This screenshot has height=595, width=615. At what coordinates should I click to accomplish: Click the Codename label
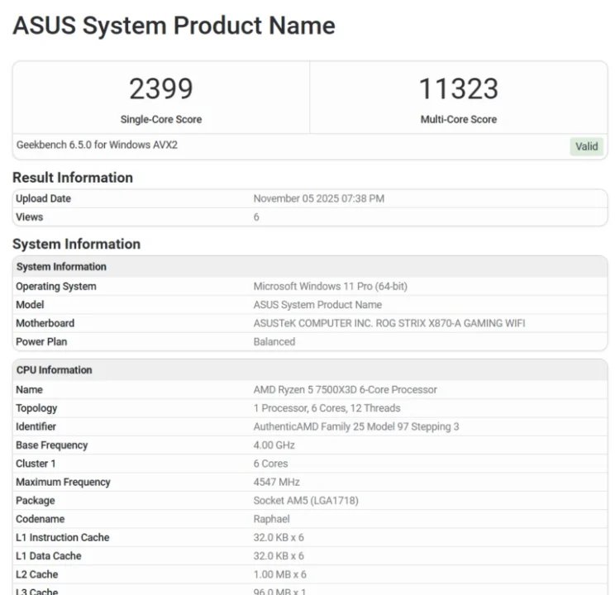click(40, 519)
